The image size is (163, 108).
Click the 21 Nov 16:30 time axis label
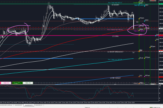pyautogui.click(x=51, y=102)
